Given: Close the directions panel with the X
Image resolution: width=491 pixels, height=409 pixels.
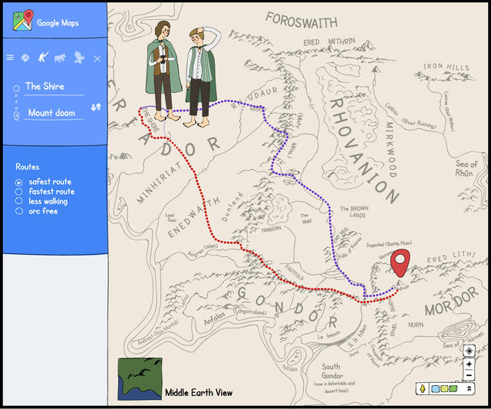Looking at the screenshot, I should point(97,58).
